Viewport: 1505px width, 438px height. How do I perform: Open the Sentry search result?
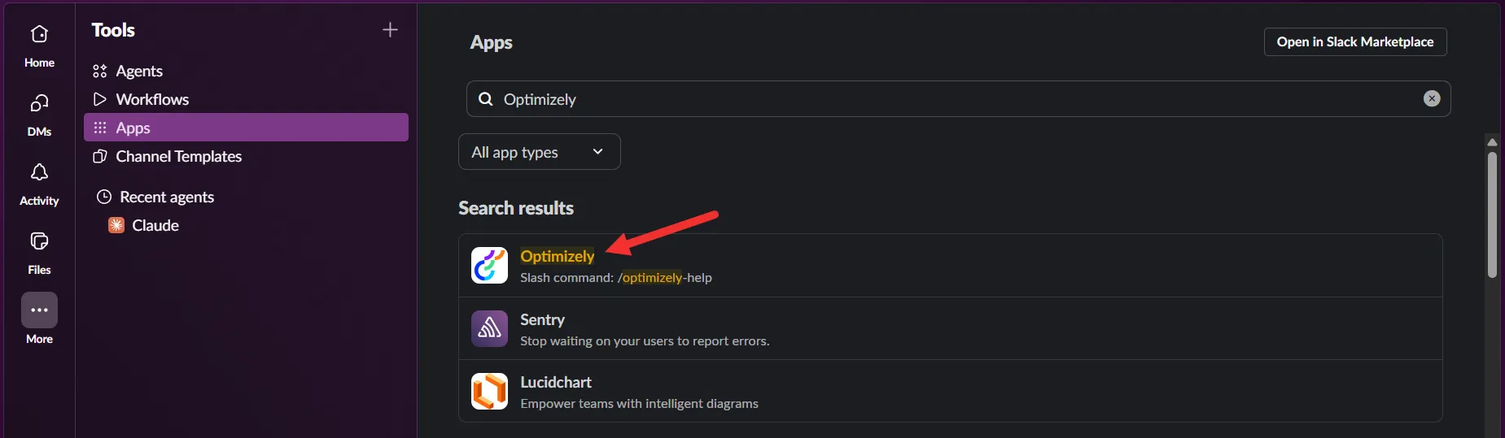pyautogui.click(x=951, y=328)
